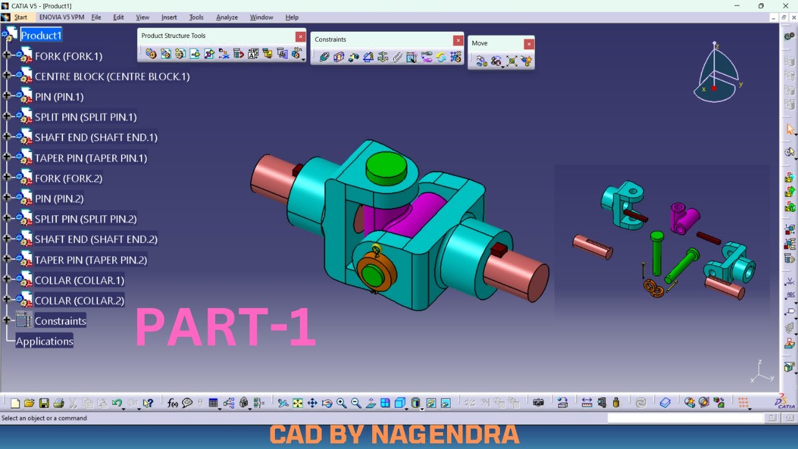798x449 pixels.
Task: Click the Zoom Out magnifier icon
Action: coord(356,403)
